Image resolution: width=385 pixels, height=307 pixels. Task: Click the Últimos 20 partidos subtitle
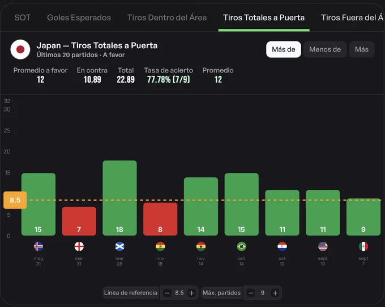80,55
